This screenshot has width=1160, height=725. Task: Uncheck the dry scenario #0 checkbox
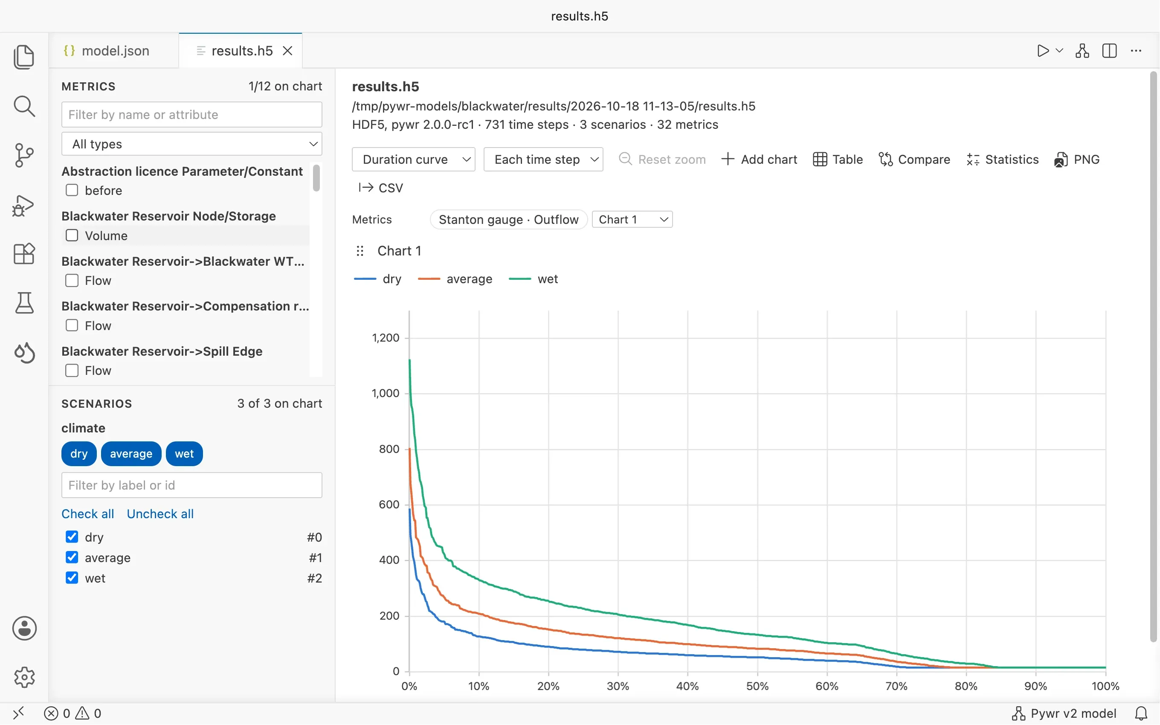72,536
